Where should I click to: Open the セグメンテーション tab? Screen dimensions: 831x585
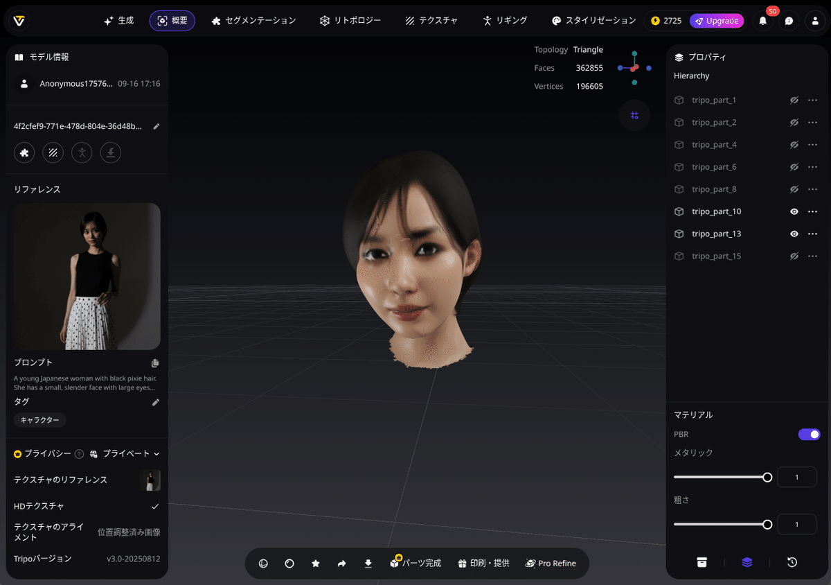(254, 21)
